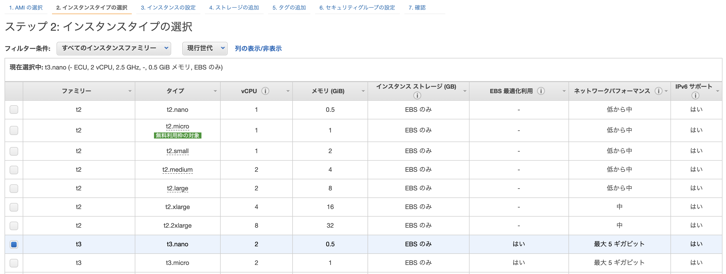The image size is (726, 274).
Task: Go to step 4. ストレージの追加 tab
Action: pos(234,8)
